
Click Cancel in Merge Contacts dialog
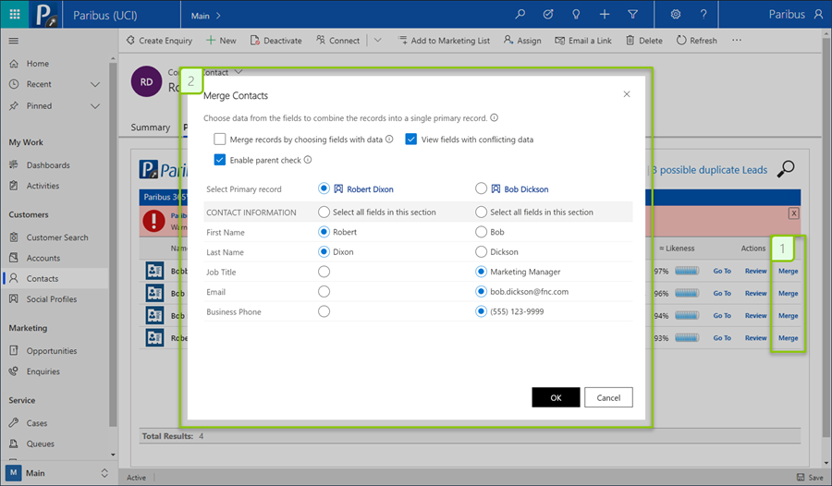pos(608,397)
